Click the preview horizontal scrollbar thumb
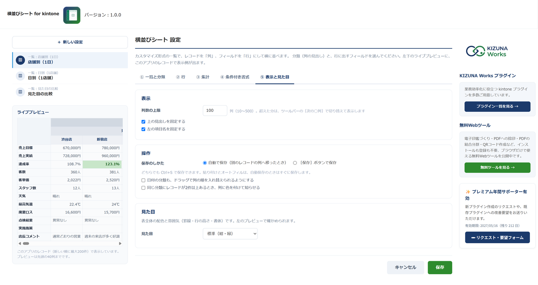This screenshot has width=538, height=285. (26, 244)
